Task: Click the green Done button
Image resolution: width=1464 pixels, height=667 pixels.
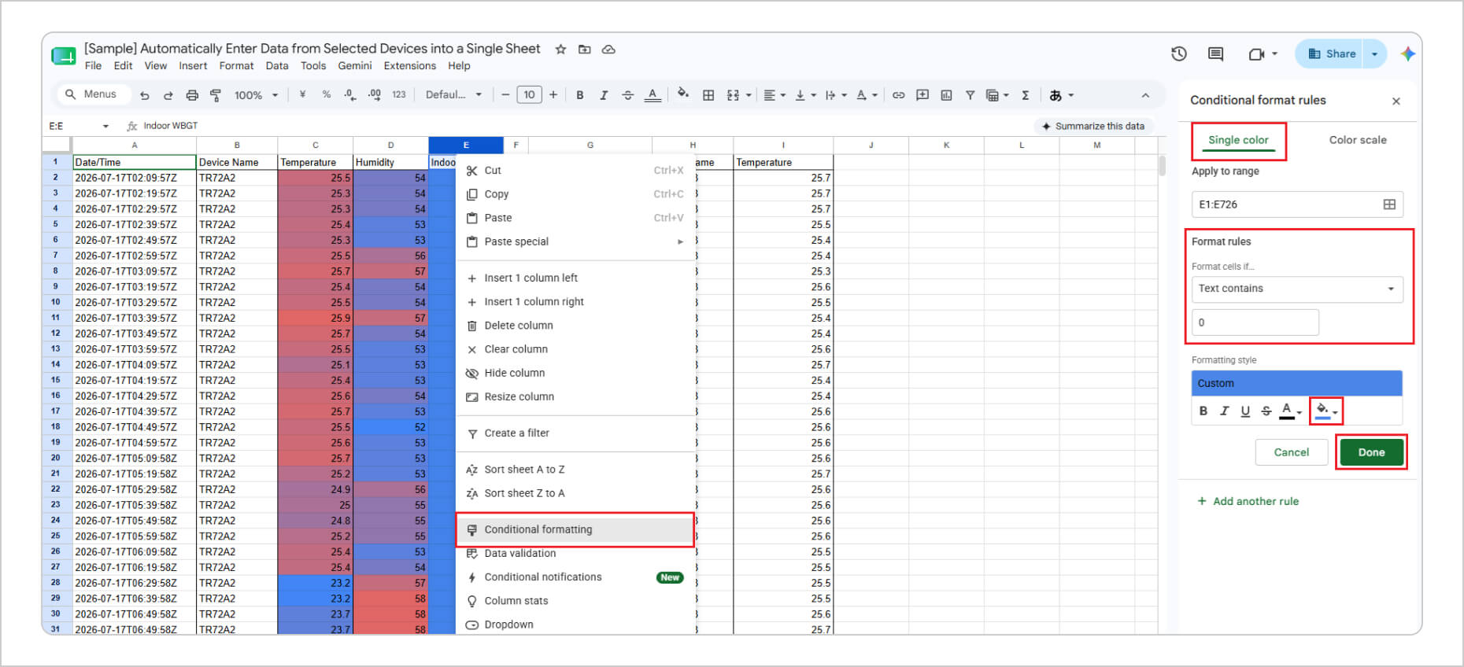Action: [1371, 452]
